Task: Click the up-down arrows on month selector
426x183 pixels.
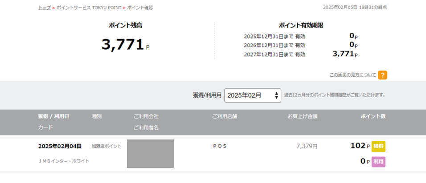Action: pos(276,95)
